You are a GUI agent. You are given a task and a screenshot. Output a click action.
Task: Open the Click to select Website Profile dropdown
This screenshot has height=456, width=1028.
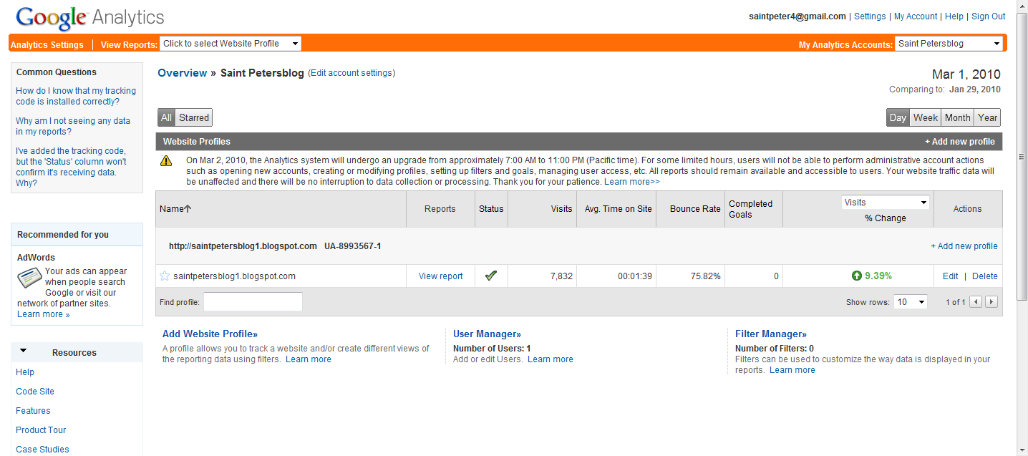tap(230, 43)
